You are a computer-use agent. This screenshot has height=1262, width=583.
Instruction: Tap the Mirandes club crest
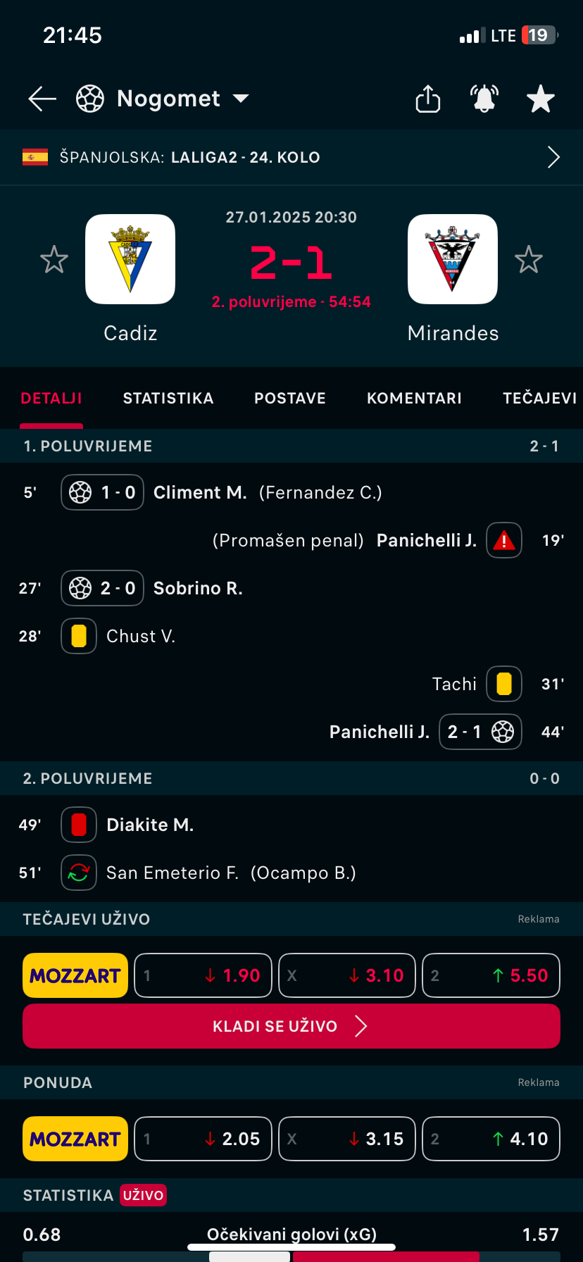(x=453, y=259)
